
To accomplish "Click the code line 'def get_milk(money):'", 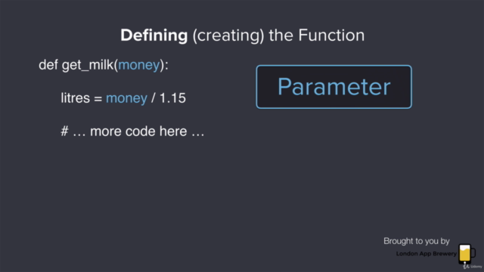I will click(x=104, y=65).
